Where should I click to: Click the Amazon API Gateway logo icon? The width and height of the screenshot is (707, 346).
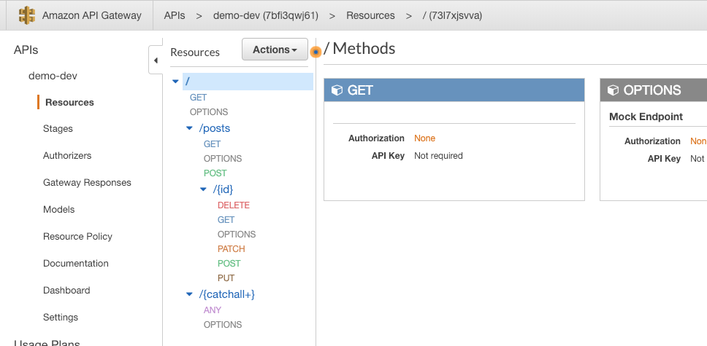(x=26, y=15)
